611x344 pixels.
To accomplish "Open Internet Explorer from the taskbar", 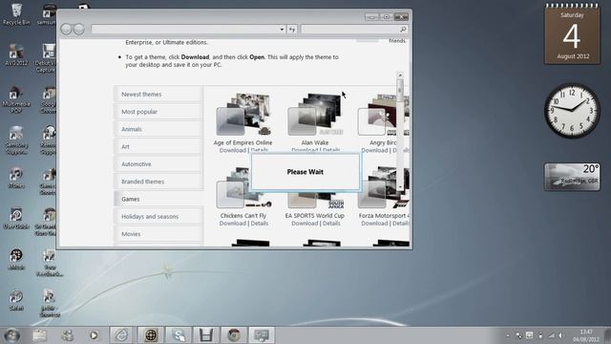I will (121, 335).
